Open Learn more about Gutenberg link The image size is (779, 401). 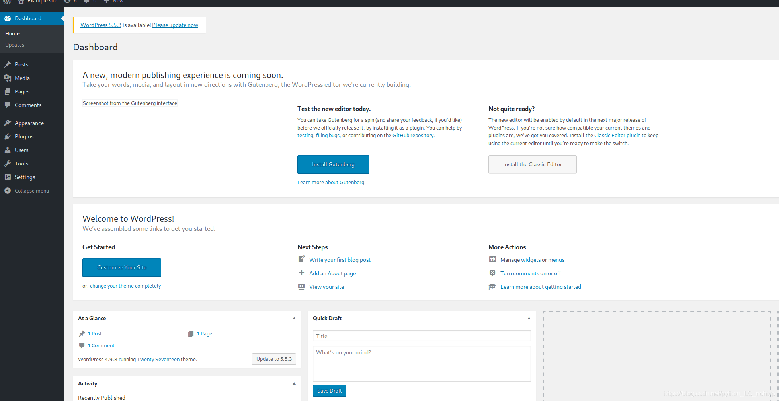pyautogui.click(x=331, y=182)
